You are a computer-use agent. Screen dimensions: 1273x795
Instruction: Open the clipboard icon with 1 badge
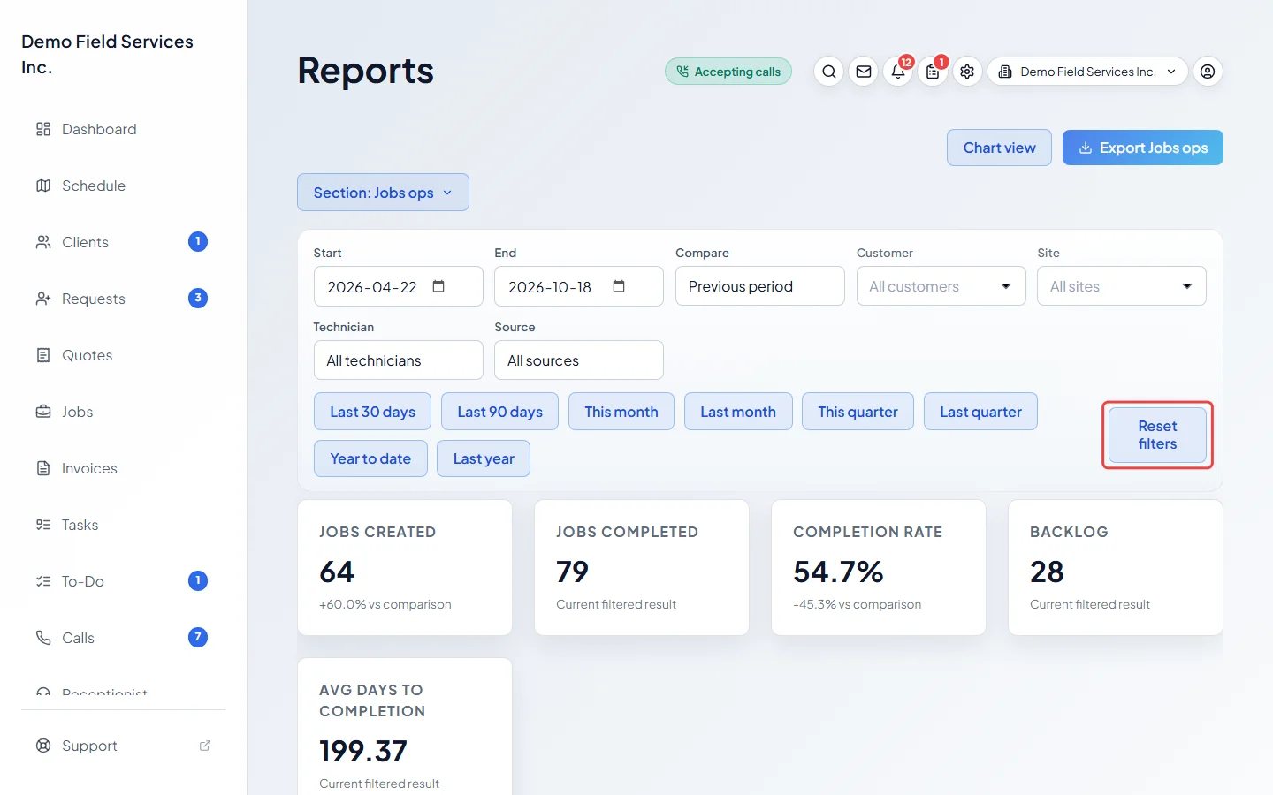point(933,72)
